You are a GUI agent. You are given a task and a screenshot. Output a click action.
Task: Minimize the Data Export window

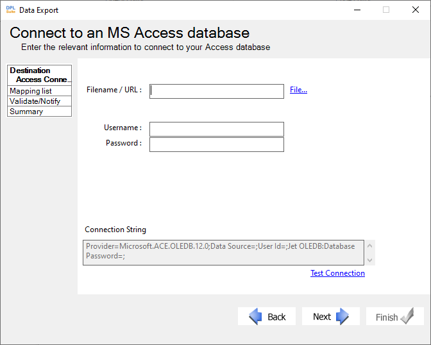pyautogui.click(x=357, y=10)
